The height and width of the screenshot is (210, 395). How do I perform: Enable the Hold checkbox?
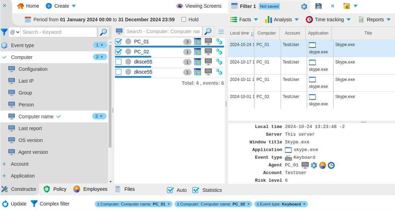point(184,20)
